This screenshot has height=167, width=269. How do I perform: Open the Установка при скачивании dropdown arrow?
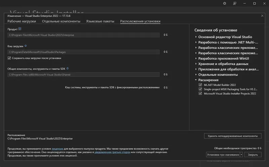click(241, 155)
